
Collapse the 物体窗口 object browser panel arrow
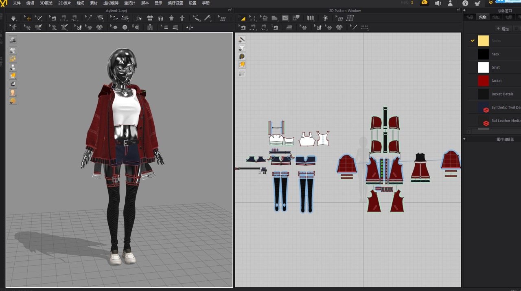point(465,11)
